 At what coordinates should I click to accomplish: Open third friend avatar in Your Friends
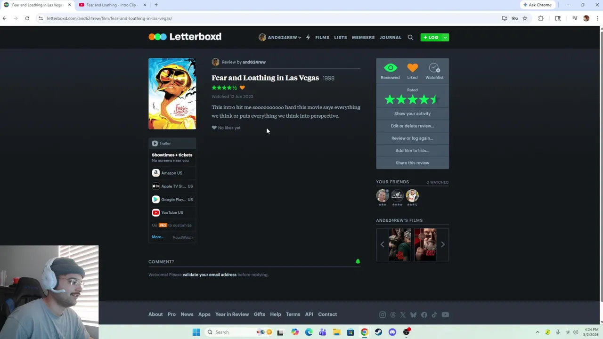click(412, 195)
